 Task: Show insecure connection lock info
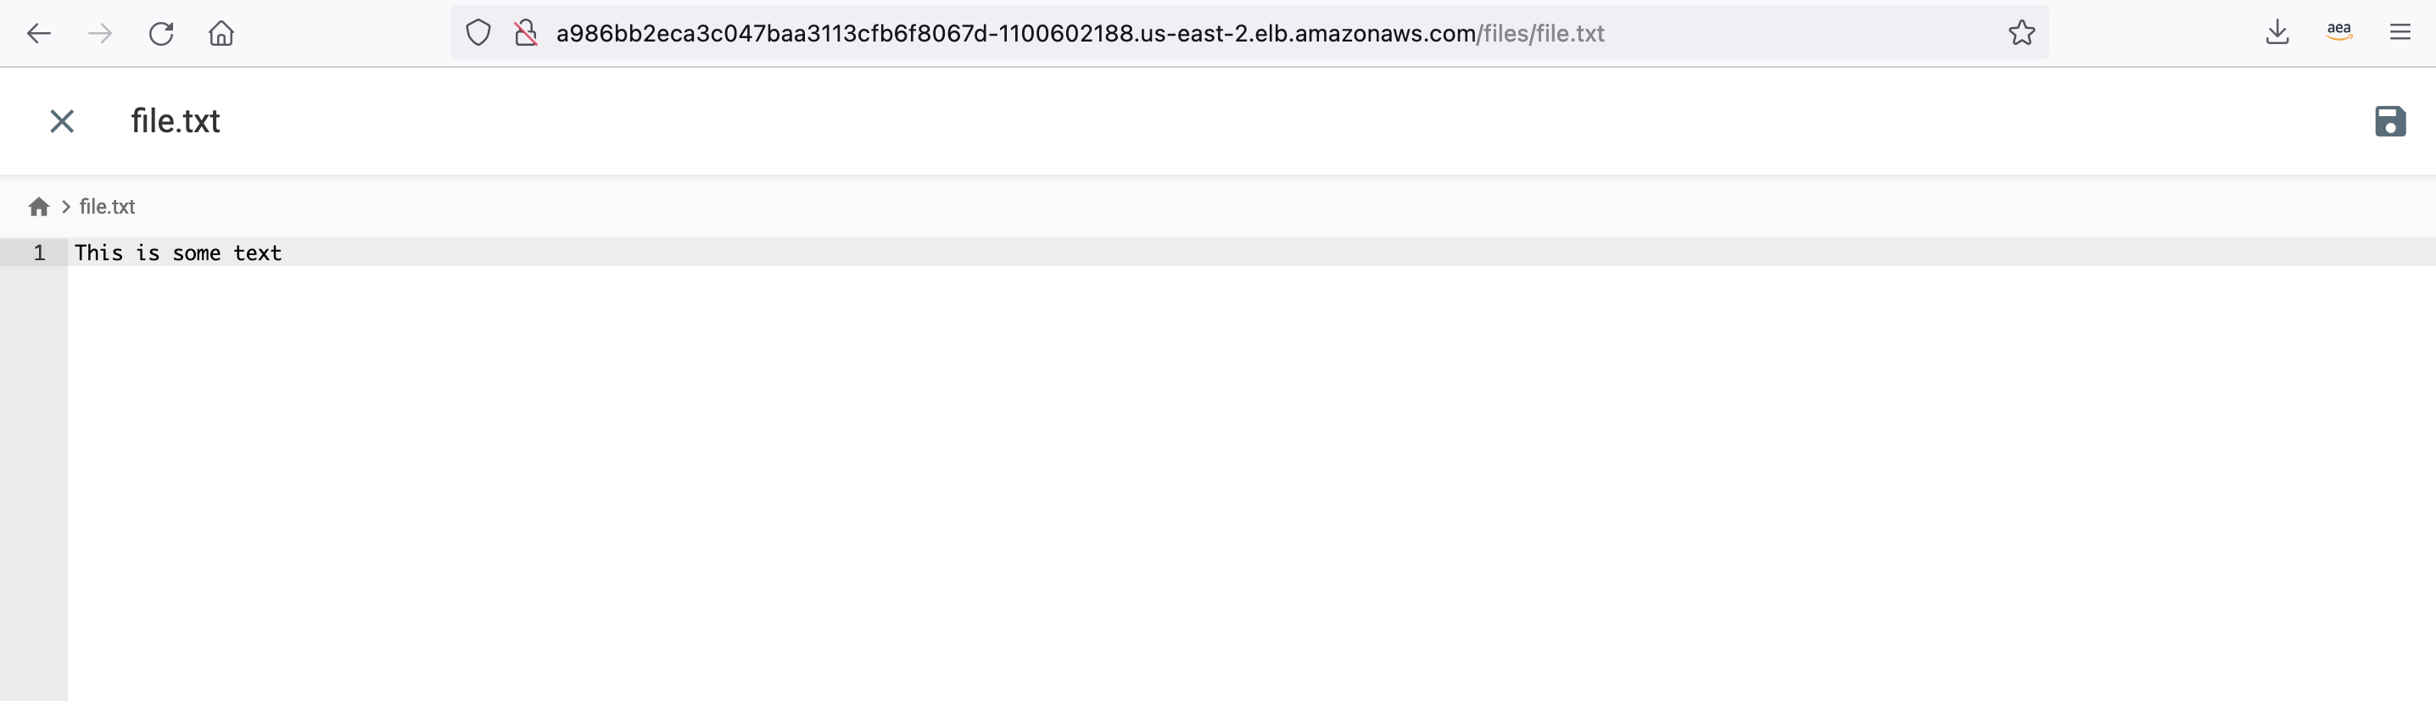click(525, 33)
